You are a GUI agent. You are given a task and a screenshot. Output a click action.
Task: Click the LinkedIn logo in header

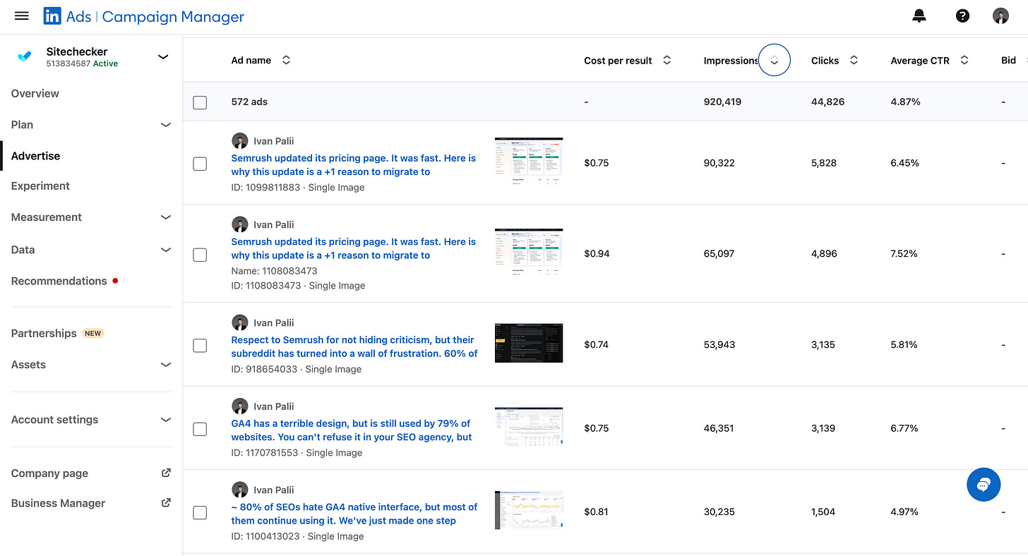52,16
